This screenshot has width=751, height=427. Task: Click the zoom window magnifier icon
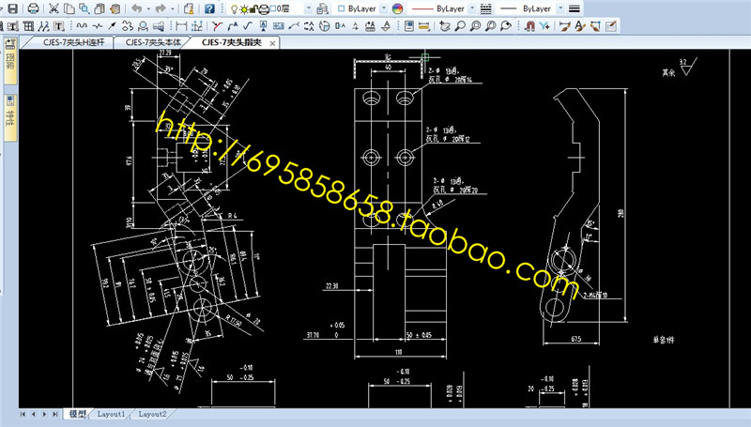(x=475, y=26)
